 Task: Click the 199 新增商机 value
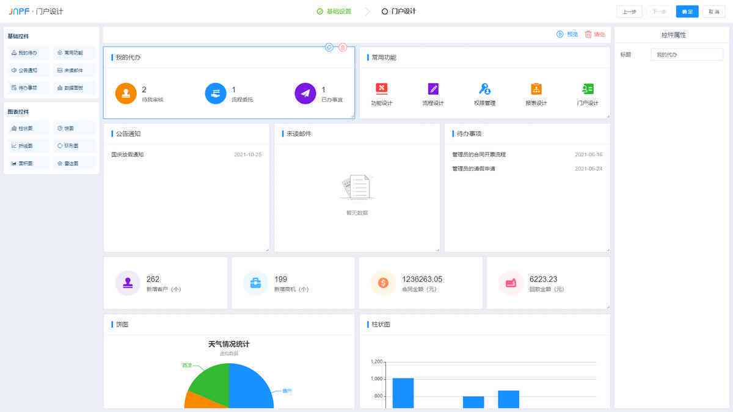281,280
